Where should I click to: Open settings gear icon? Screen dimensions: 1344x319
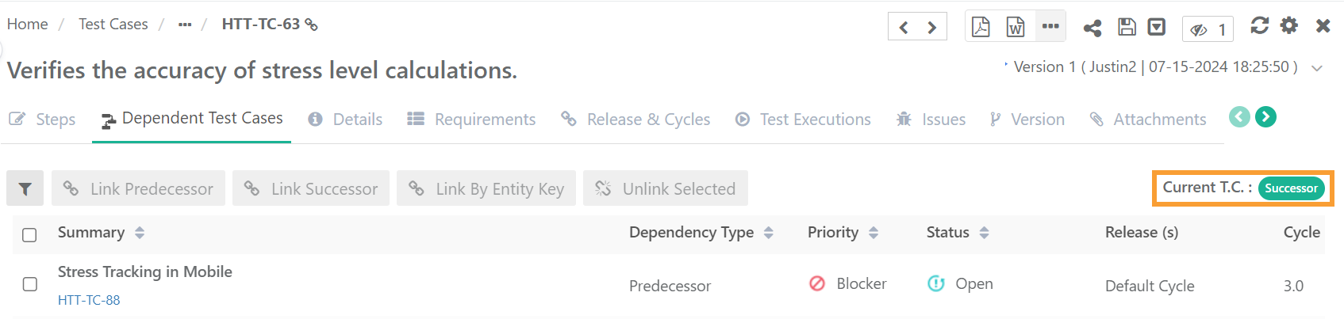(x=1289, y=25)
